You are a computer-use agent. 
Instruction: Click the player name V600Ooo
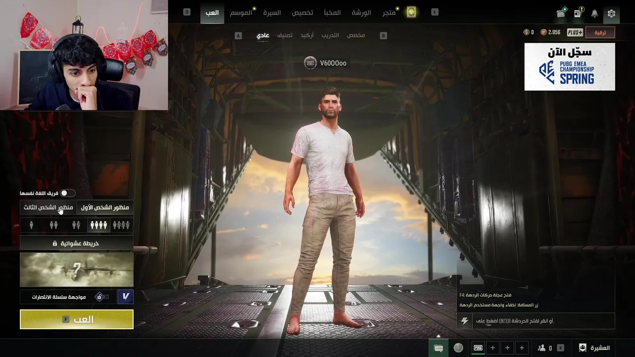[x=333, y=63]
